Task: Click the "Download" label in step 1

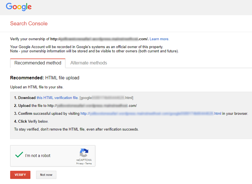Action: click(x=27, y=98)
